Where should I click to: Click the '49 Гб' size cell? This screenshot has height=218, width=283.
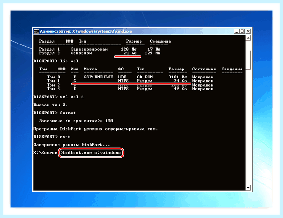(181, 89)
